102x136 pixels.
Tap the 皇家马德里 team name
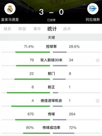10,20
